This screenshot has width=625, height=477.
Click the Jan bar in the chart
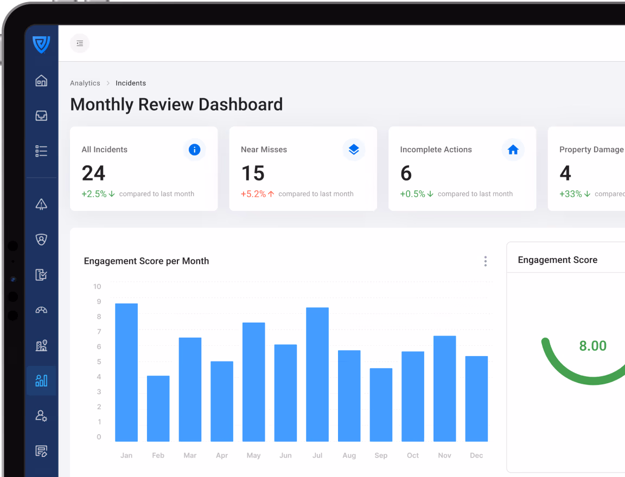126,372
